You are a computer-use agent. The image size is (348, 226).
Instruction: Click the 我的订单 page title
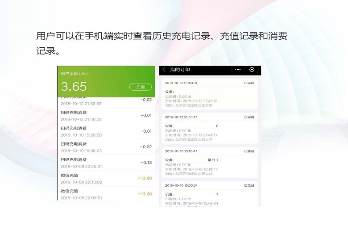(180, 70)
